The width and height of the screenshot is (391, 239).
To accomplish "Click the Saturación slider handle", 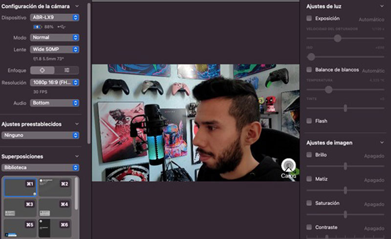I will click(345, 214).
